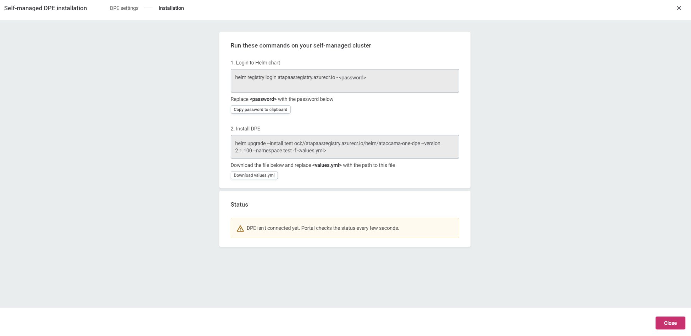
Task: Click the 'Run these commands' heading
Action: (301, 45)
